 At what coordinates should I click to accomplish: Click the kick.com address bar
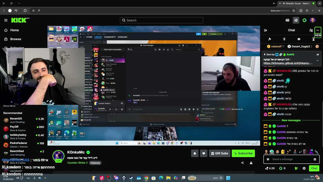[x=280, y=11]
